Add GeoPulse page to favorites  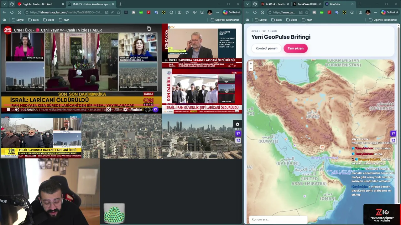[307, 12]
